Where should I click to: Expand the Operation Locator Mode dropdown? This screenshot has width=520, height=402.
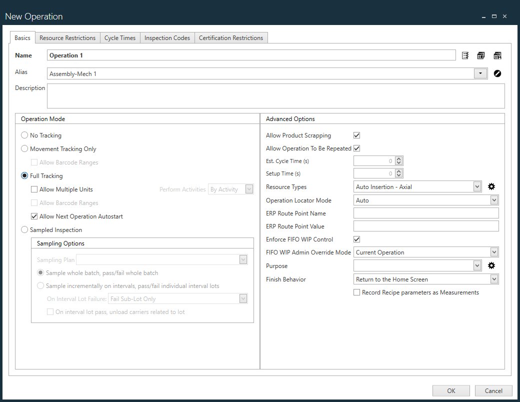[x=494, y=199]
